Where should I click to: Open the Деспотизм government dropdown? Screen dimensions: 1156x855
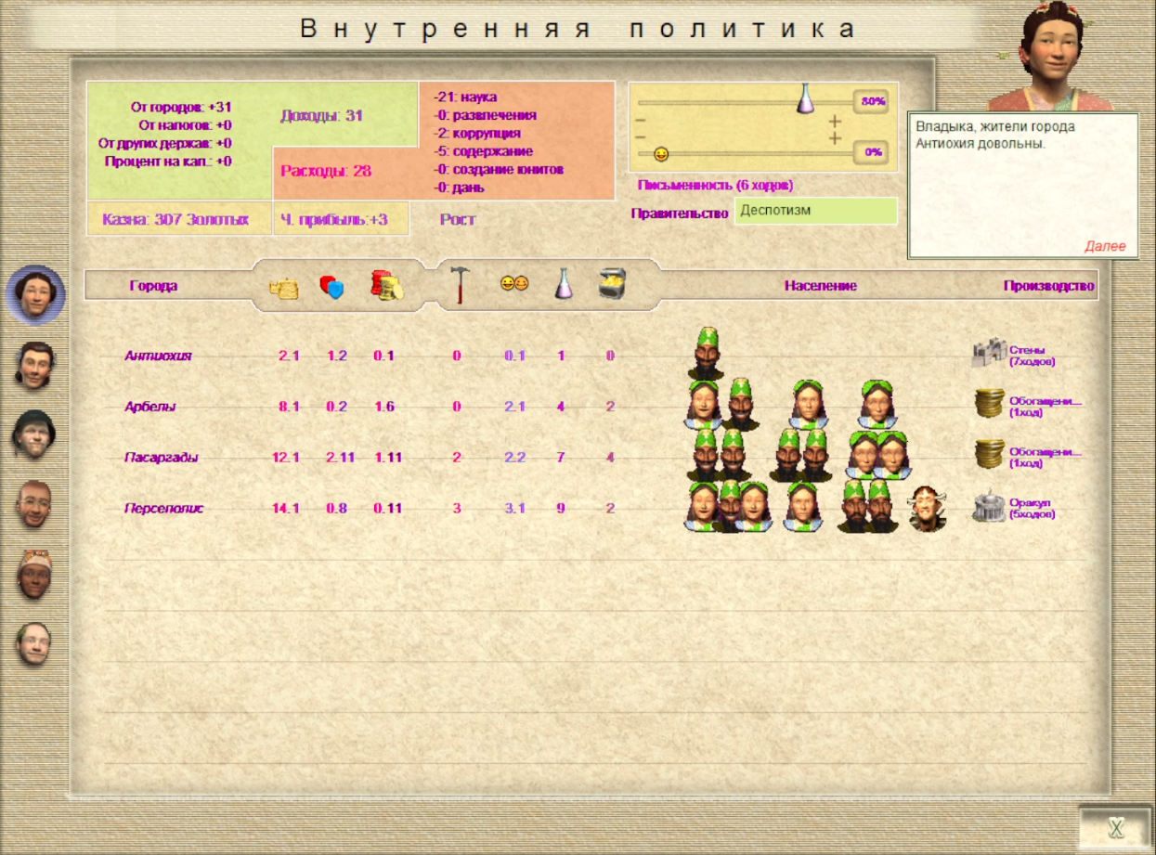[816, 211]
